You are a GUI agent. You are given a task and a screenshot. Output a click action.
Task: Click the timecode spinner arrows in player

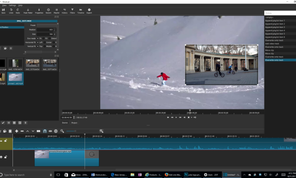point(74,117)
